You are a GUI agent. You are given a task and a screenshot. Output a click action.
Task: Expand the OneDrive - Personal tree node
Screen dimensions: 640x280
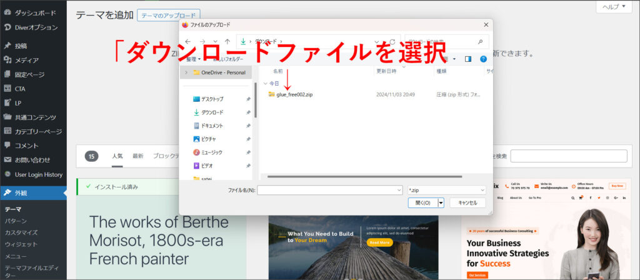click(x=186, y=72)
